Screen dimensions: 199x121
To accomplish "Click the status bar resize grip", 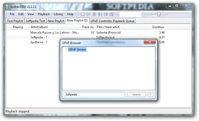I will click(x=190, y=112).
